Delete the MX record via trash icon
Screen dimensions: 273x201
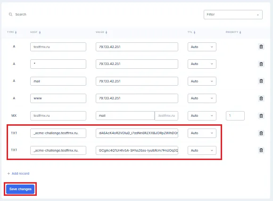pos(261,116)
